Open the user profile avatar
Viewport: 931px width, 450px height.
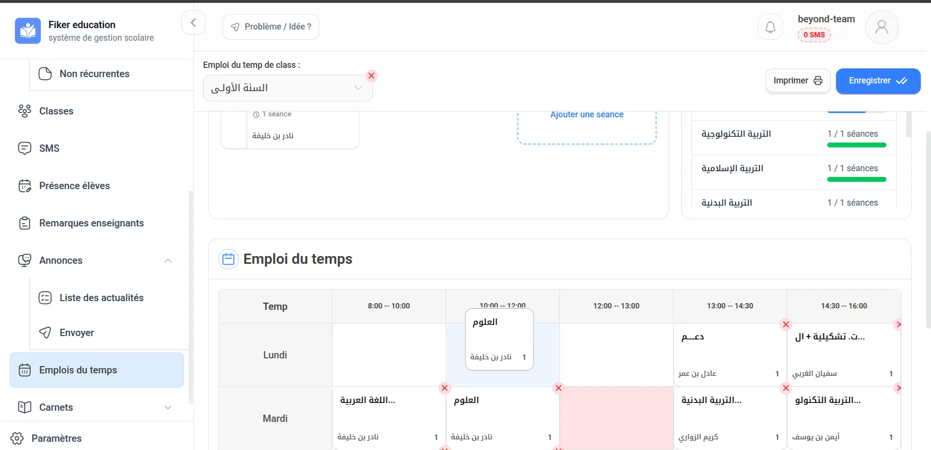[x=882, y=27]
